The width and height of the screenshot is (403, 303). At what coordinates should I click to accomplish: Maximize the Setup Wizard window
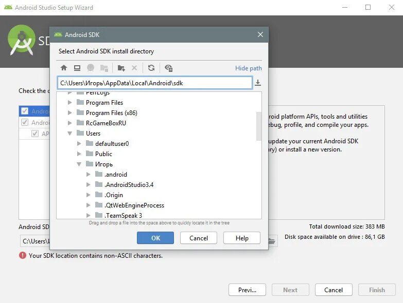coord(368,7)
